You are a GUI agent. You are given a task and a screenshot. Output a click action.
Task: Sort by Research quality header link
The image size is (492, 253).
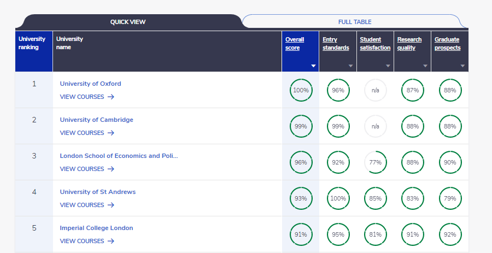(x=409, y=44)
